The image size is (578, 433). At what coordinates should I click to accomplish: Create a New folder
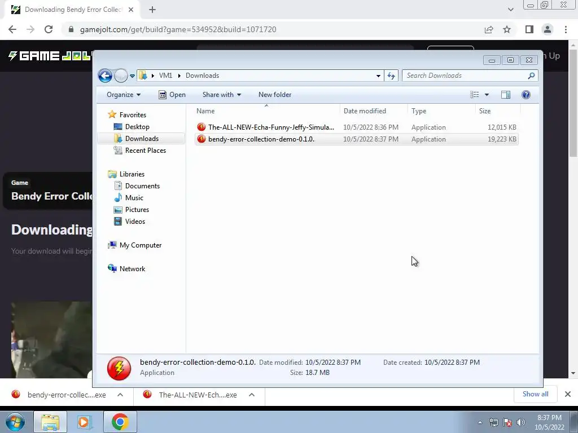(275, 95)
